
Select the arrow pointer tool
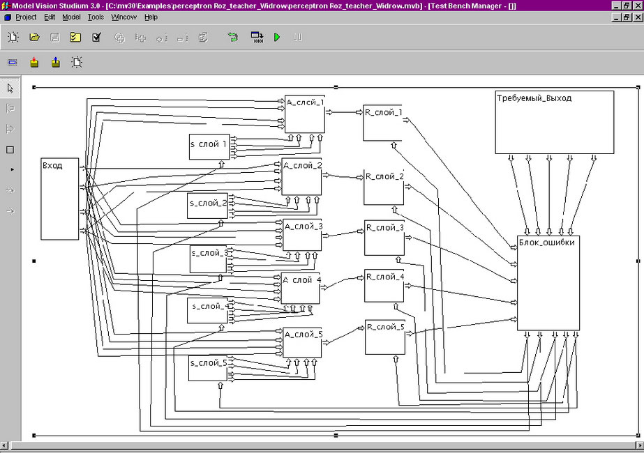point(10,89)
